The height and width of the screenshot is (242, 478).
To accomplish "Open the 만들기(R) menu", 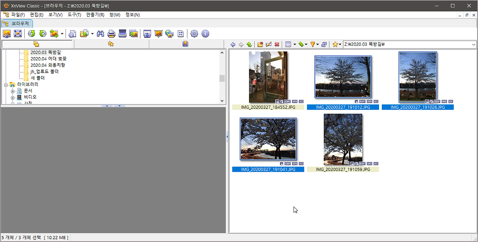I will [95, 15].
